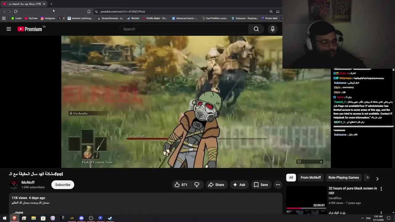Show more filter chips with right arrow
Screen dimensions: 395x222
pyautogui.click(x=377, y=179)
